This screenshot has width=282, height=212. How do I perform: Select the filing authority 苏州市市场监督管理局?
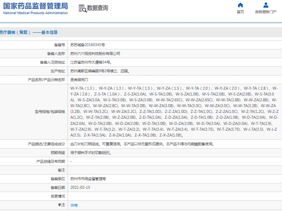(x=88, y=179)
